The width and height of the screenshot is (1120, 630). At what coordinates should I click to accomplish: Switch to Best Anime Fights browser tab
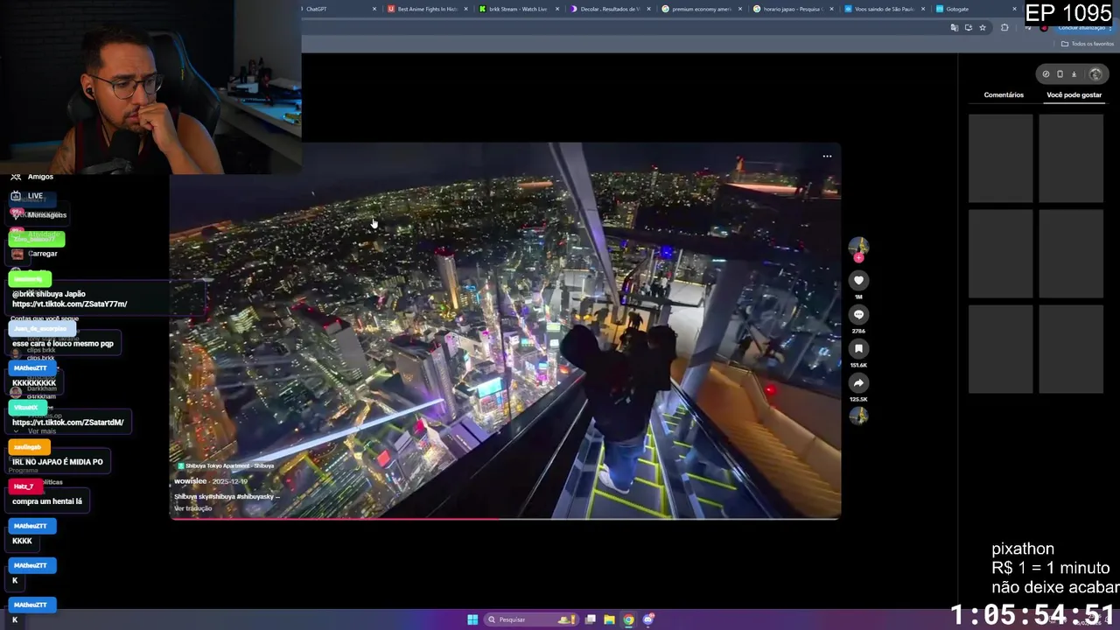point(427,9)
